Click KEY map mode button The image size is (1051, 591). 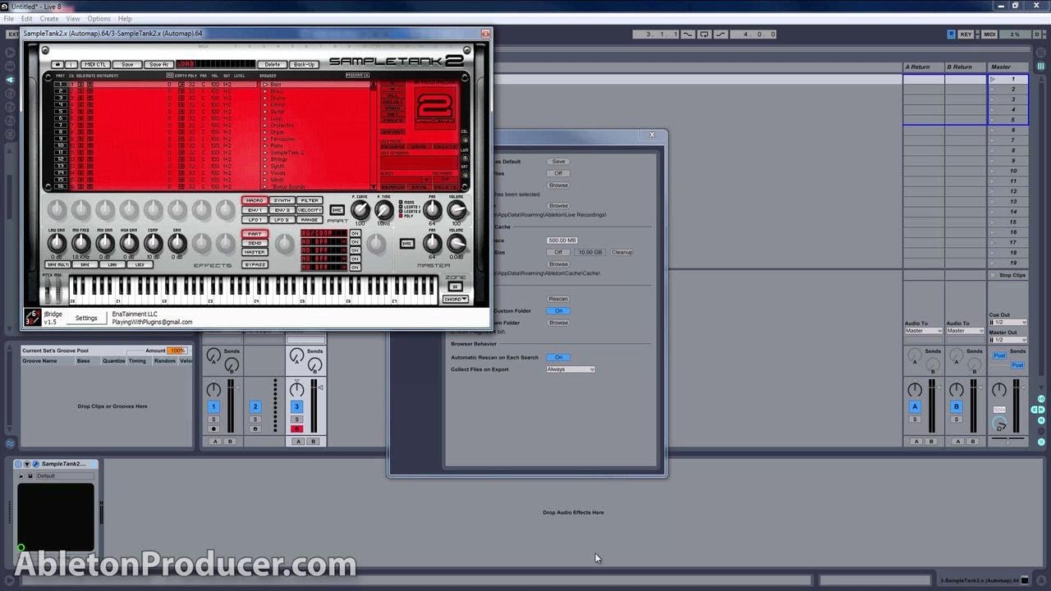tap(966, 34)
